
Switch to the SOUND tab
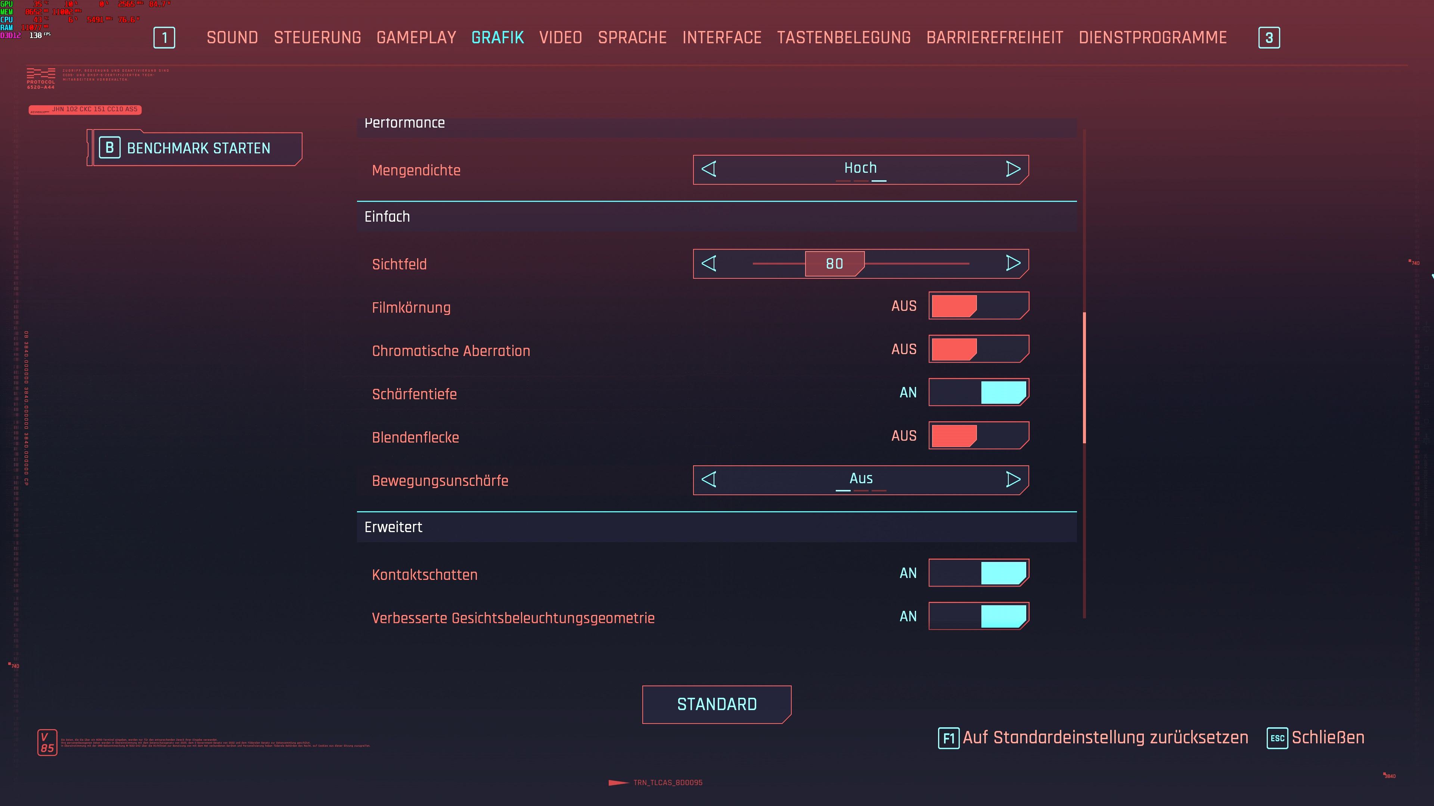[x=232, y=38]
